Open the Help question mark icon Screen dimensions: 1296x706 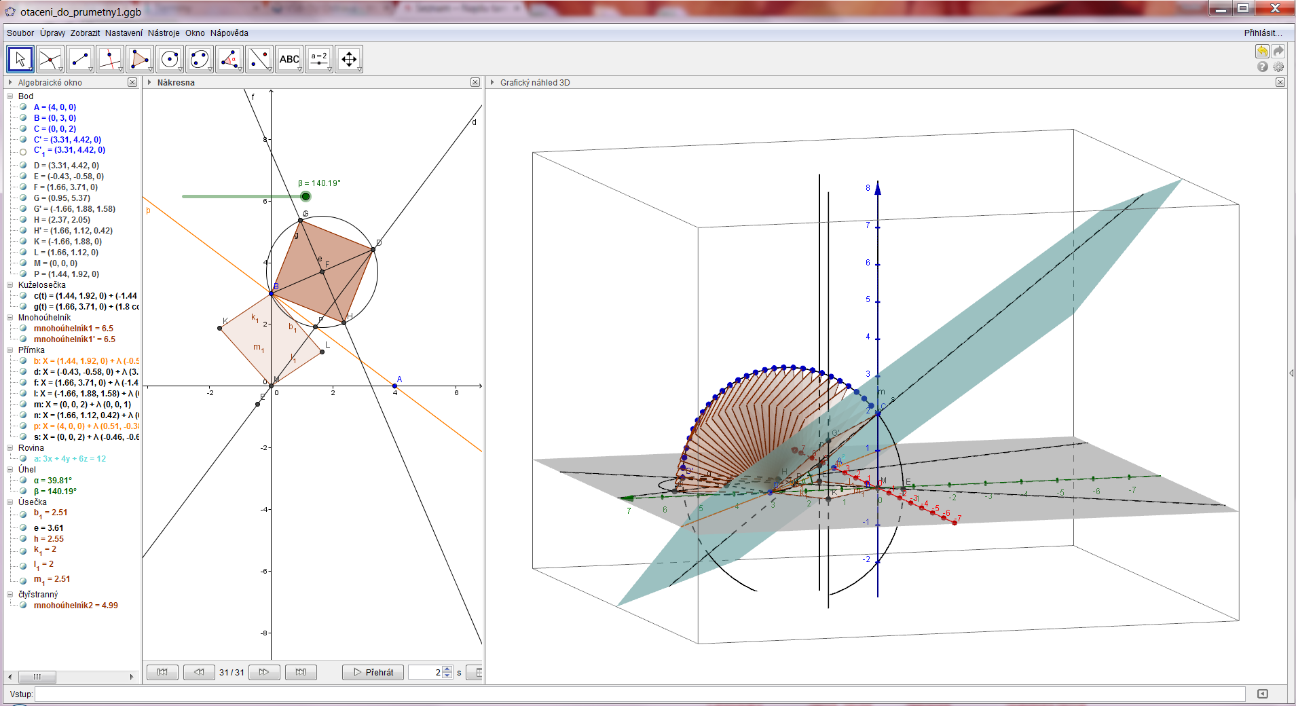pyautogui.click(x=1263, y=67)
